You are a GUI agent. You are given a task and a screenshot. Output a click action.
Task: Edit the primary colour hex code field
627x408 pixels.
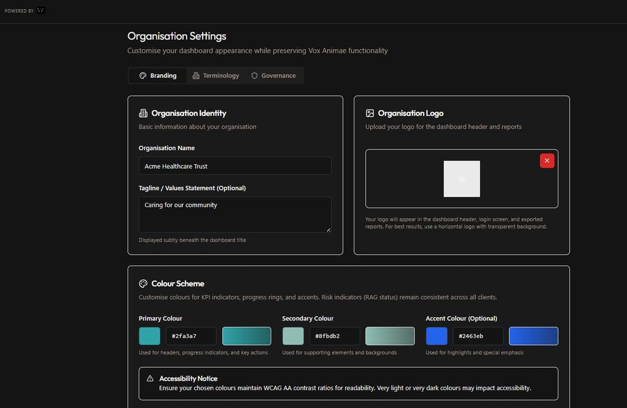191,336
